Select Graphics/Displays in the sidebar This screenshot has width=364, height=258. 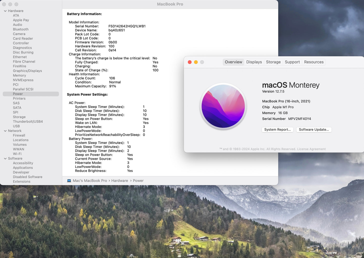tap(27, 71)
